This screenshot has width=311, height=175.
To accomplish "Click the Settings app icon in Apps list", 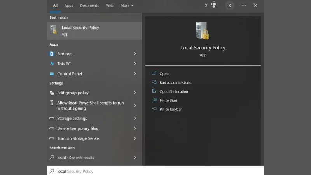I will click(x=52, y=54).
